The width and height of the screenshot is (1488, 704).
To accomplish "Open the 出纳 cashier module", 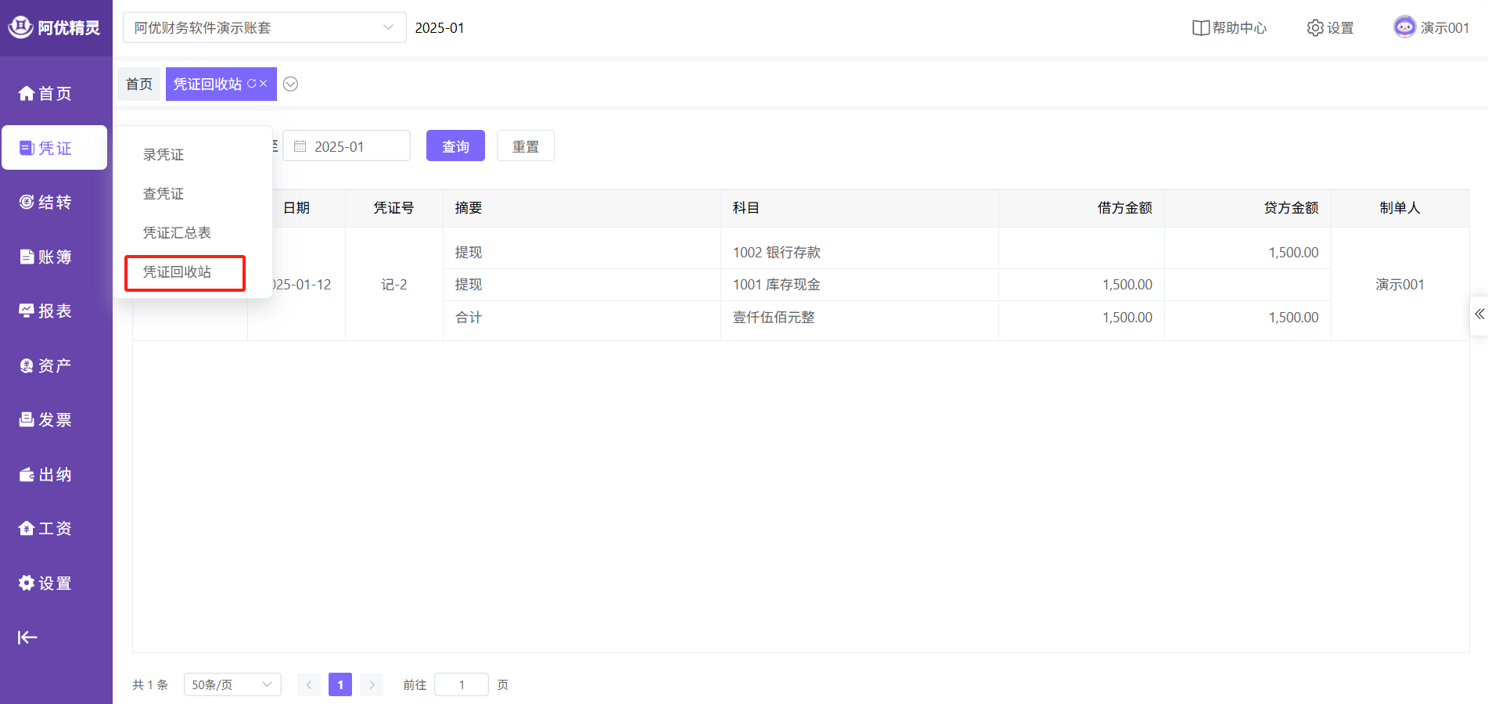I will pos(45,475).
